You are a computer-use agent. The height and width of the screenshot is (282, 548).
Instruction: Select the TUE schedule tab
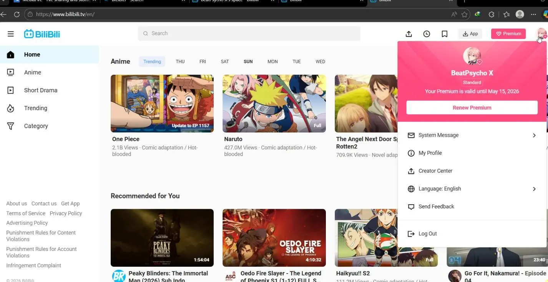297,61
